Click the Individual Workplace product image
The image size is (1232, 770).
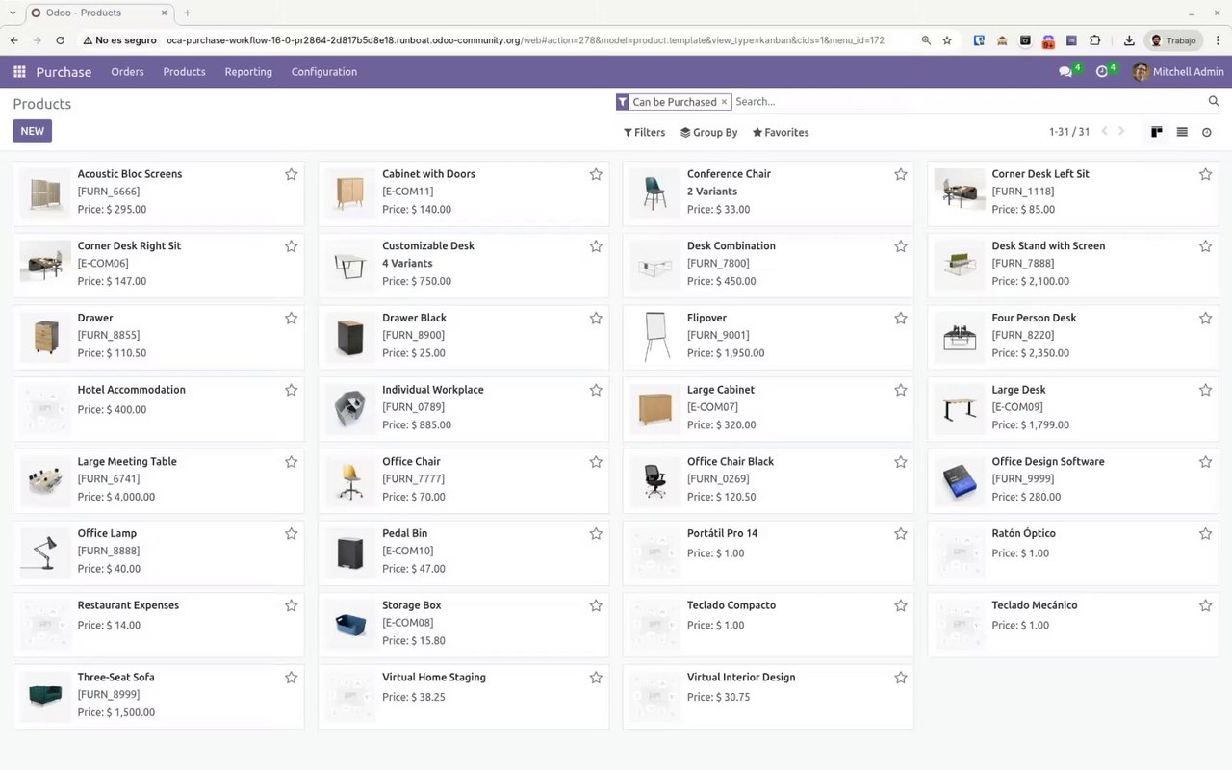coord(350,408)
